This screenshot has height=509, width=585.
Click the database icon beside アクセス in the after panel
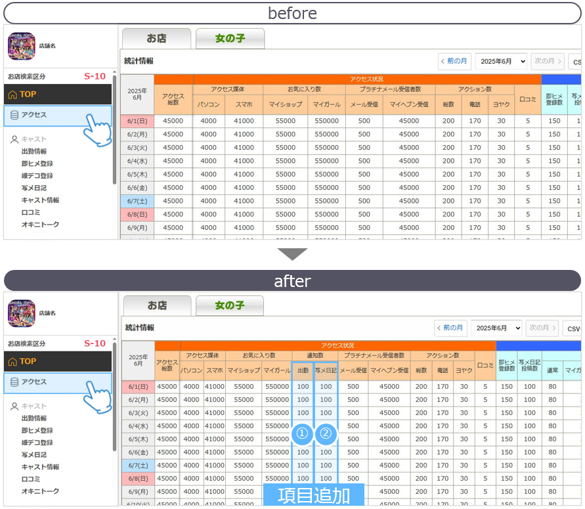[x=14, y=382]
